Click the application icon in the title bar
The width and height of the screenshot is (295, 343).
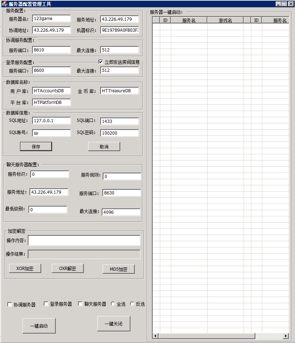4,3
